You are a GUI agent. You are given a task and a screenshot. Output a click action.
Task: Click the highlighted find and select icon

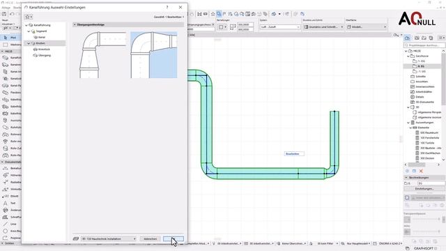(219, 14)
